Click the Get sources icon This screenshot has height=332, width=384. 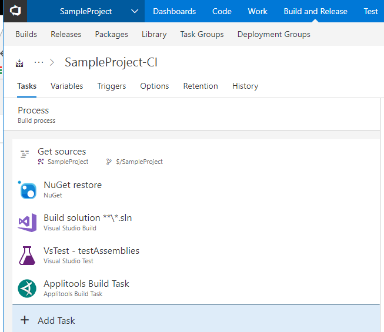25,154
